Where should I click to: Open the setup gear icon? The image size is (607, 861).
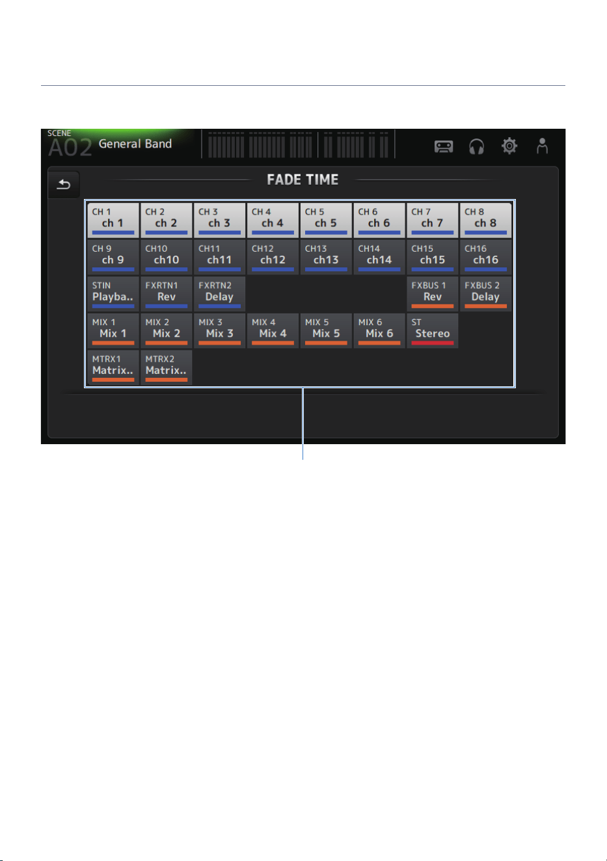click(x=509, y=146)
